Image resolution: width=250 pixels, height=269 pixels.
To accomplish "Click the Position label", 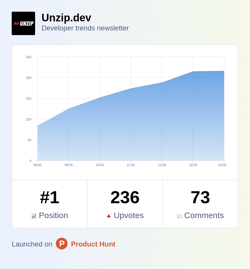I will pos(54,215).
